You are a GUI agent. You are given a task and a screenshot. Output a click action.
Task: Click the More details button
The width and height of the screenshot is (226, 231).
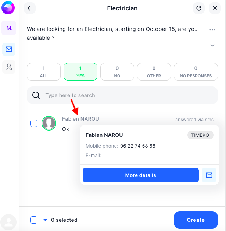(141, 175)
